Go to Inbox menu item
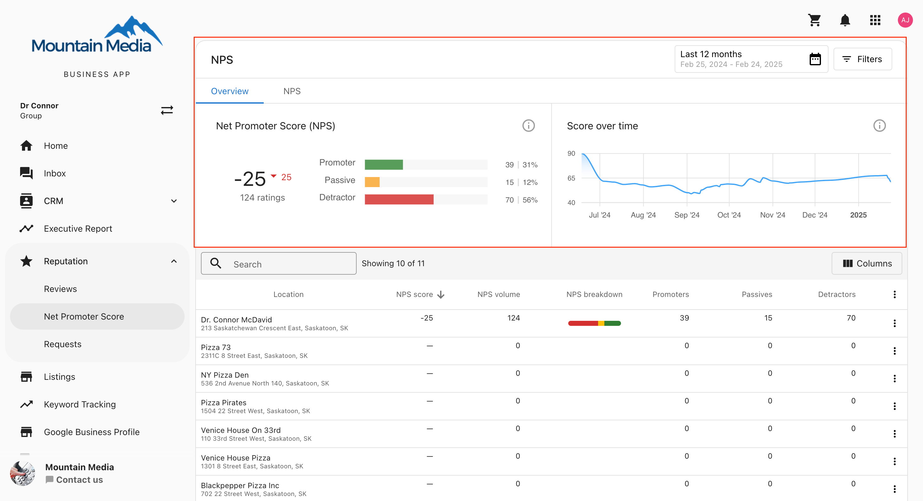This screenshot has width=923, height=501. point(55,174)
